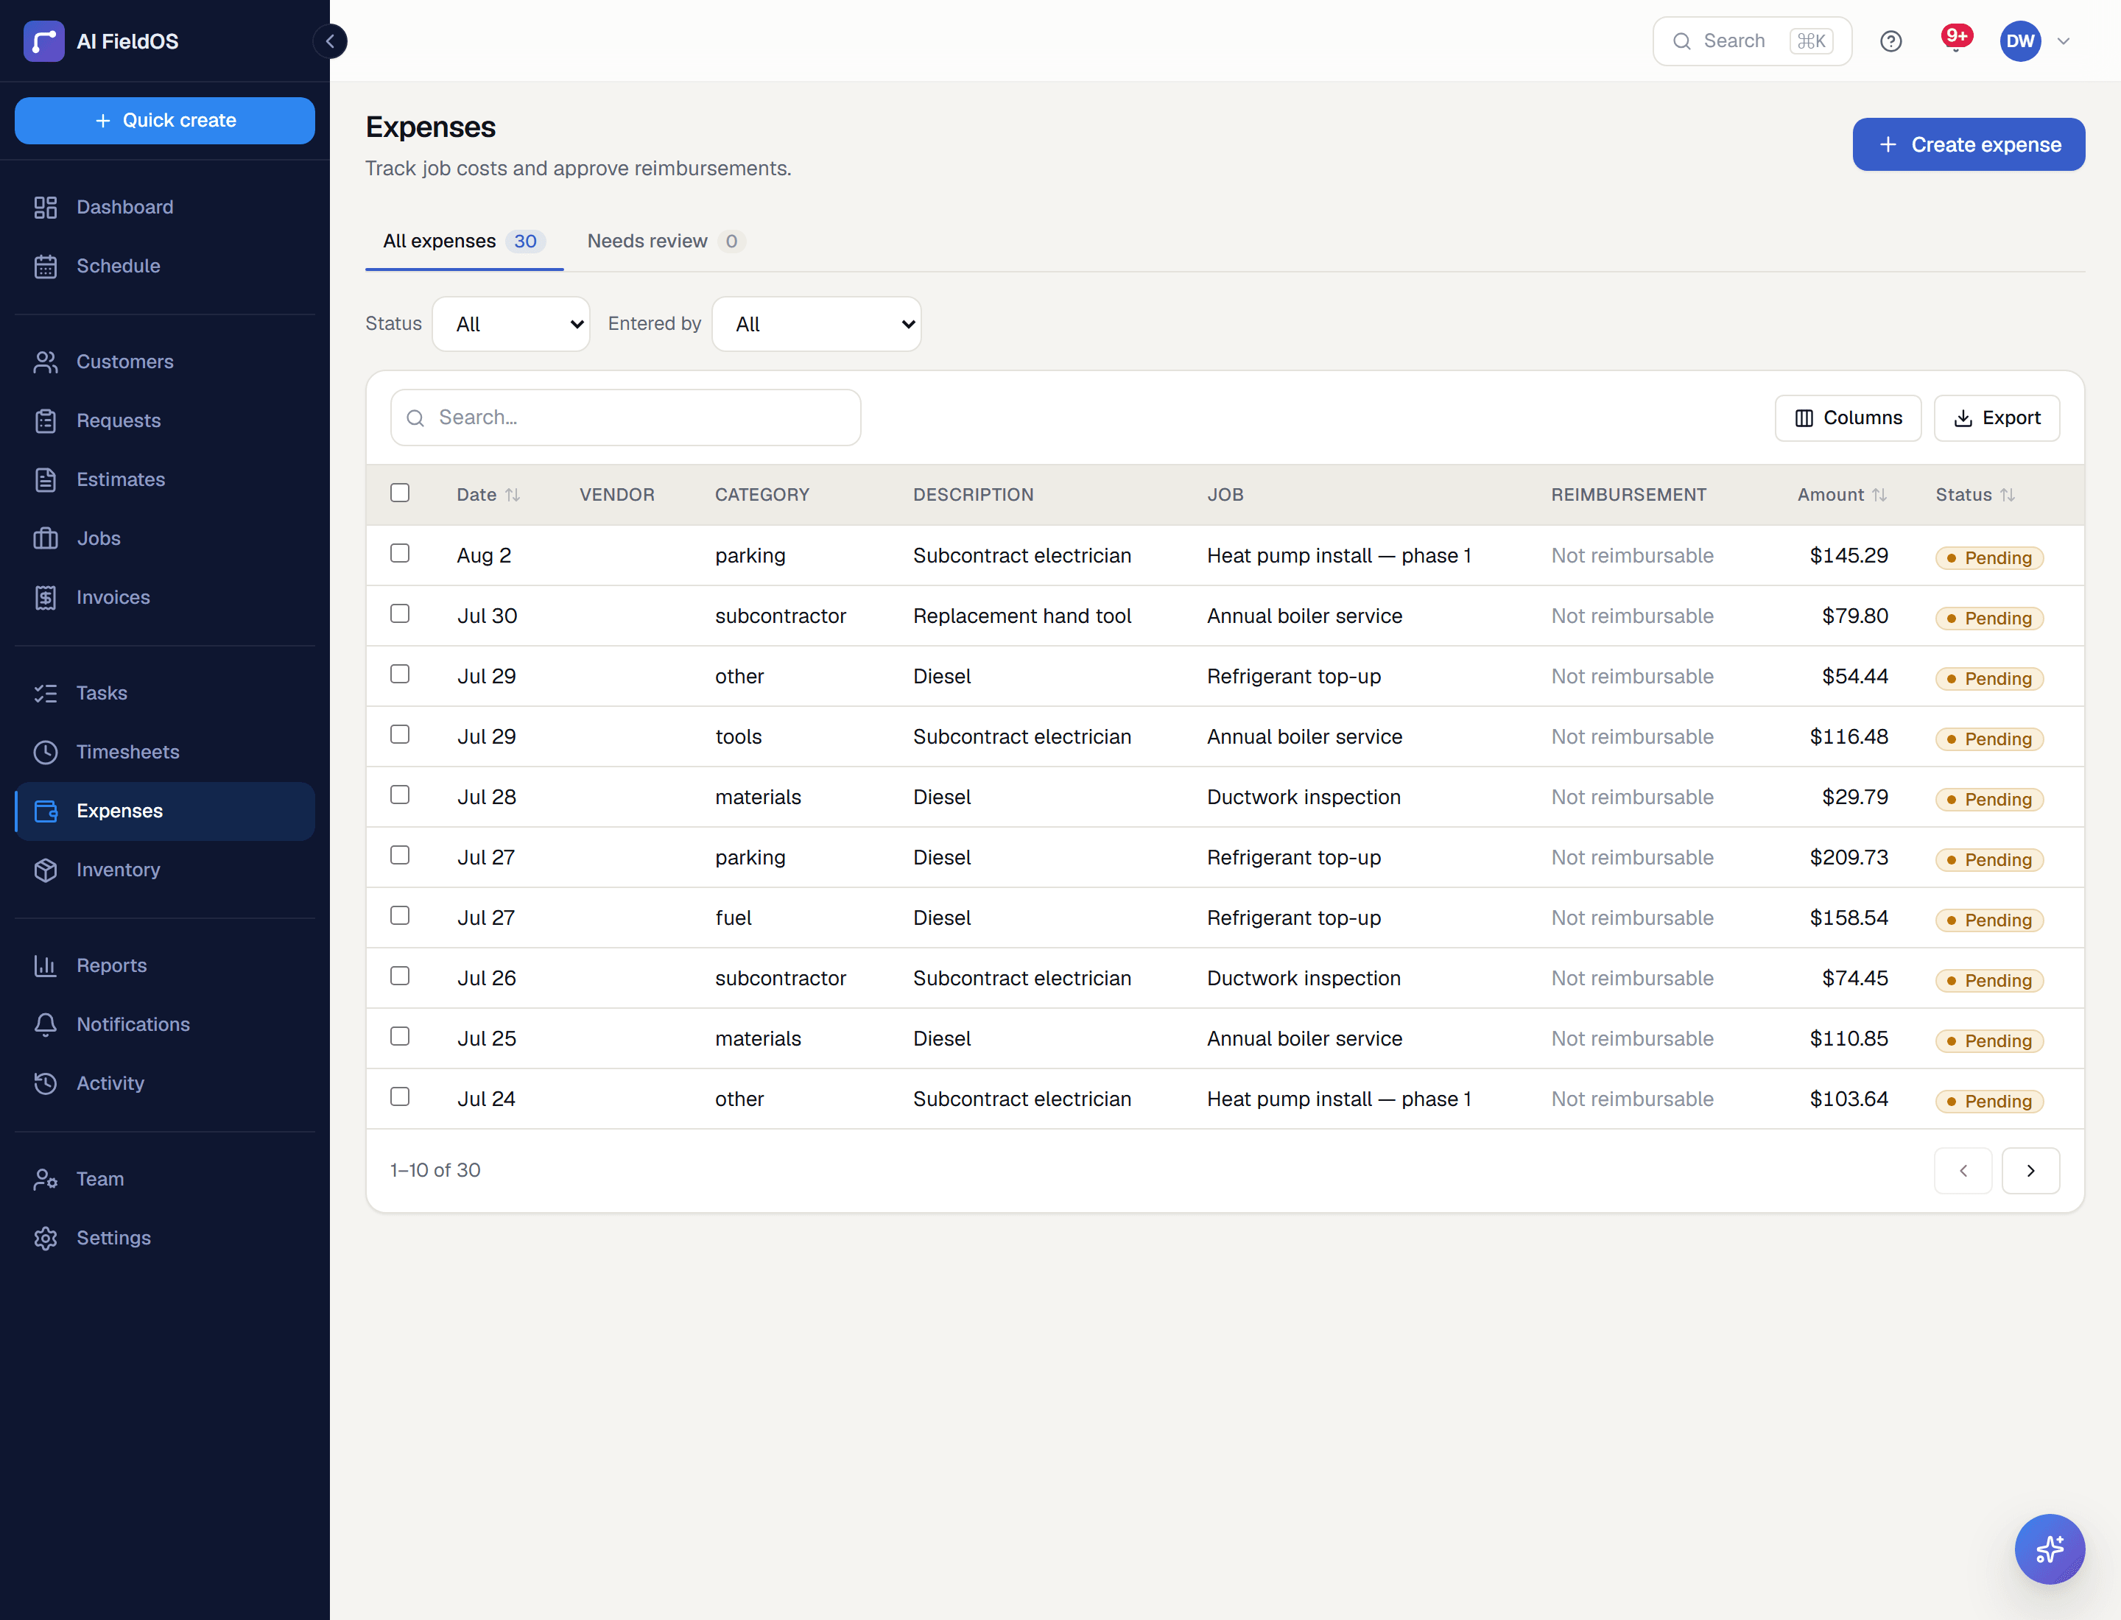Go to Customers via its sidebar icon
The image size is (2121, 1620).
46,362
